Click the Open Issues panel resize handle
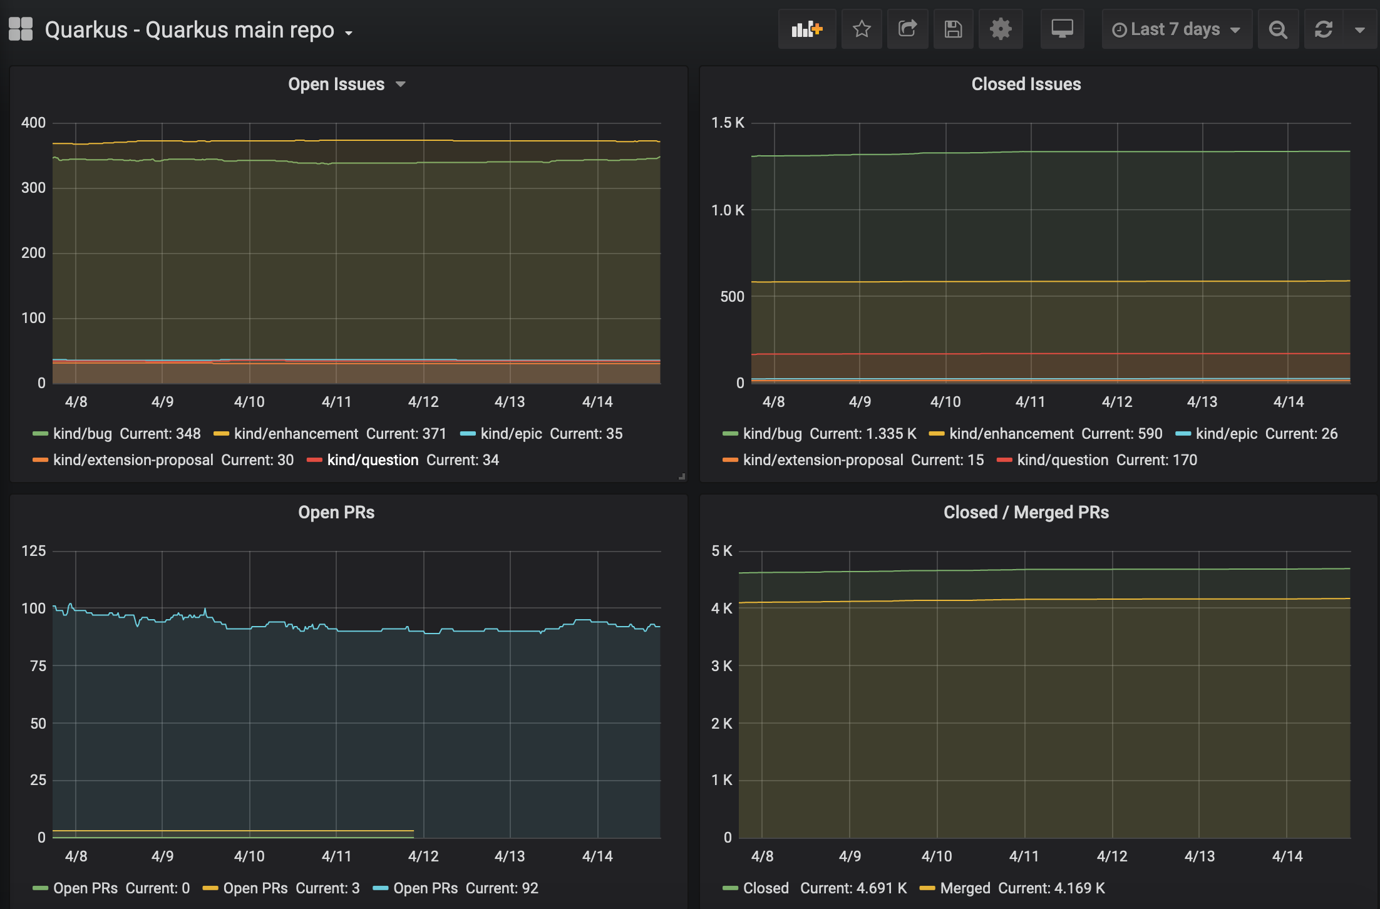Screen dimensions: 1380x909 coord(682,476)
